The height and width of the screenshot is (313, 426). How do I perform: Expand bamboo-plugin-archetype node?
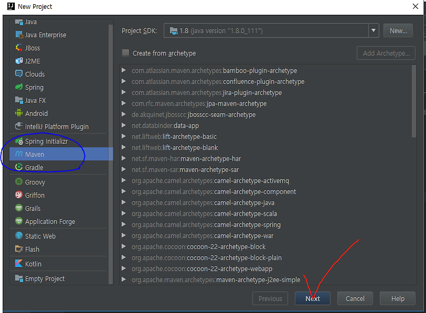click(124, 70)
